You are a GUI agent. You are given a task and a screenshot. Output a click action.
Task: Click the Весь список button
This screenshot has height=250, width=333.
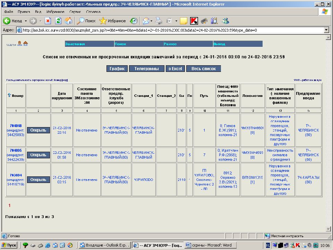(204, 69)
